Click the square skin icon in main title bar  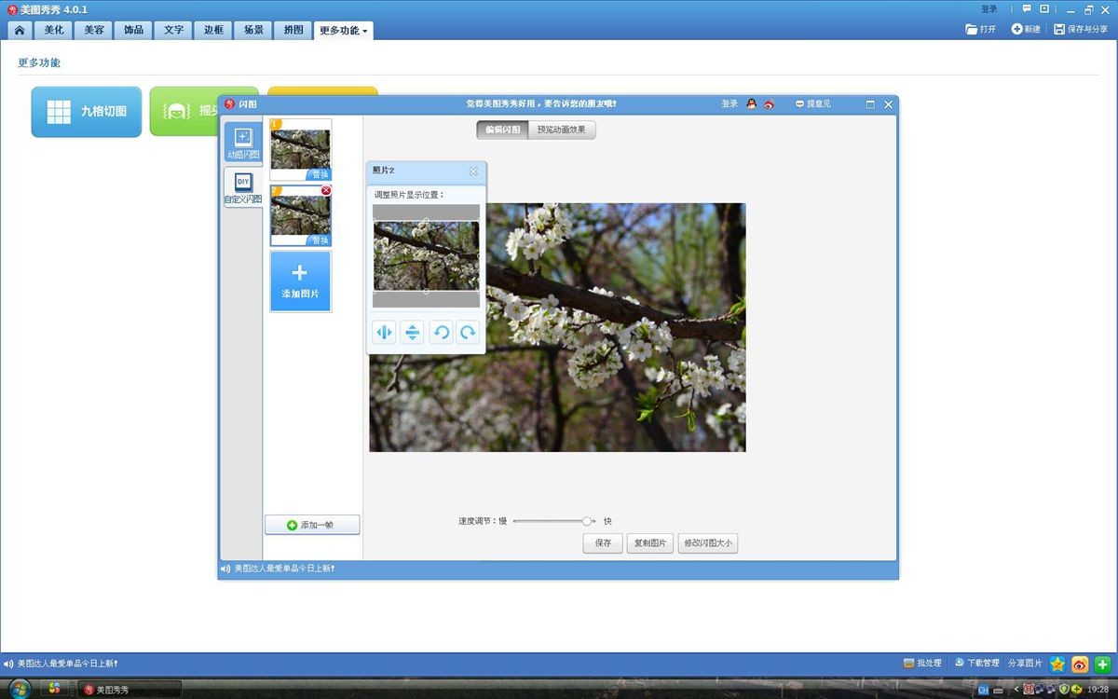(1044, 9)
